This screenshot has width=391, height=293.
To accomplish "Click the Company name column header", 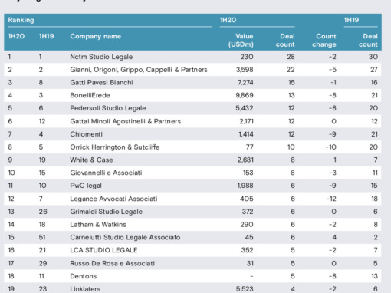I will [95, 36].
